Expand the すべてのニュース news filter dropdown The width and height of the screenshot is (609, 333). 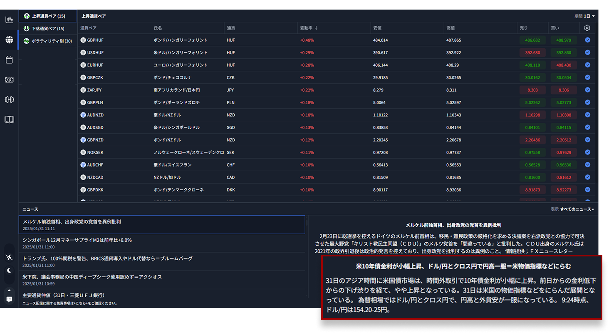coord(577,209)
